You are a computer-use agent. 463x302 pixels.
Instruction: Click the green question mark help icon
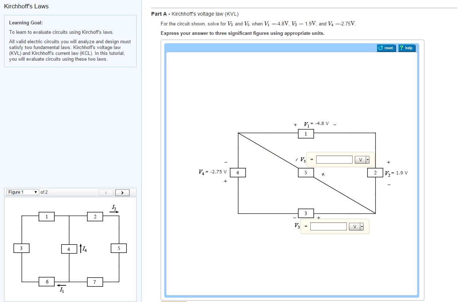coord(401,48)
